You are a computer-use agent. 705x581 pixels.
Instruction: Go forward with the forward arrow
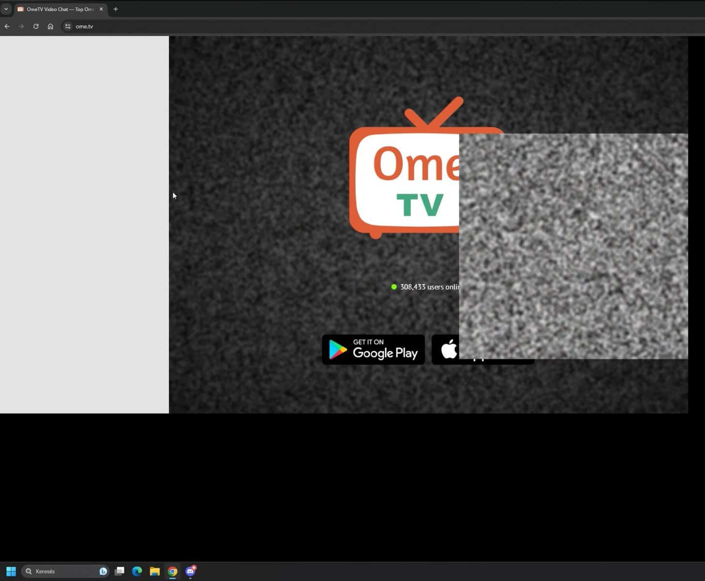pos(21,26)
